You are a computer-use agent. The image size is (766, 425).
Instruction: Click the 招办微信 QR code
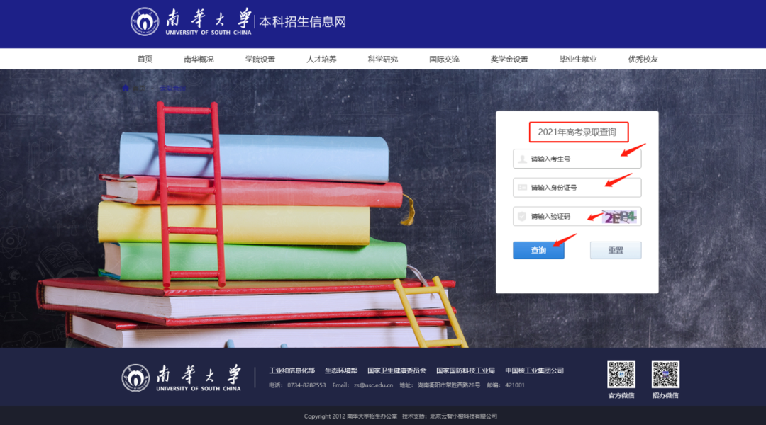667,374
